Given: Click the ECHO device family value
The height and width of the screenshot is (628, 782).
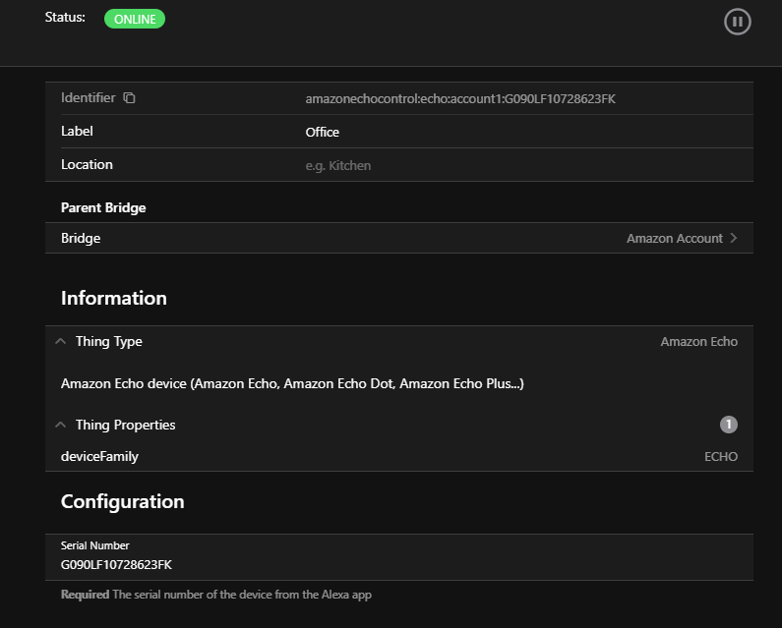Looking at the screenshot, I should (720, 456).
